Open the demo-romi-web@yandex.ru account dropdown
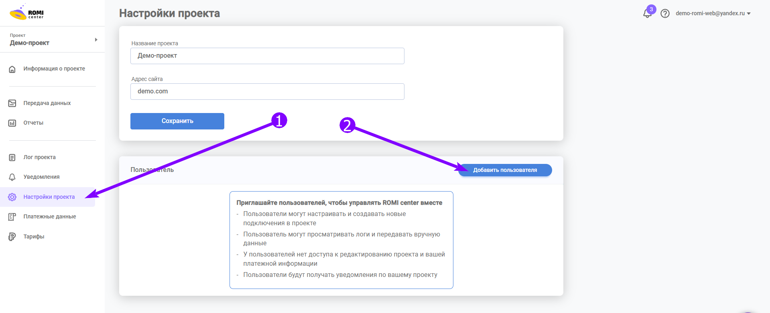Viewport: 770px width, 313px height. 713,13
